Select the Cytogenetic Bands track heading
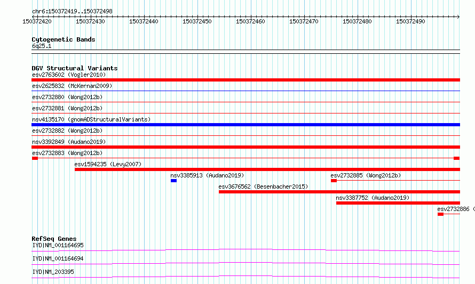The height and width of the screenshot is (284, 475). [x=64, y=39]
